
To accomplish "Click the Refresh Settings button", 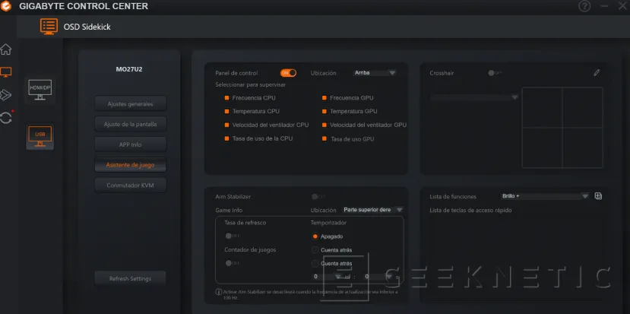I will [x=131, y=278].
